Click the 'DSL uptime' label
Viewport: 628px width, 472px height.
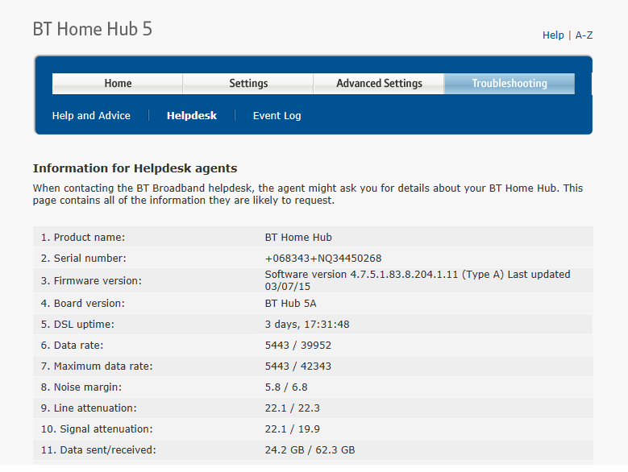pyautogui.click(x=77, y=325)
